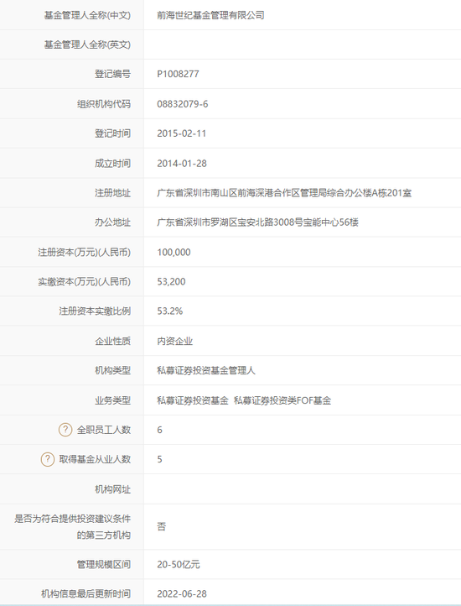461x606 pixels.
Task: Click the 机构类型 label
Action: 113,370
